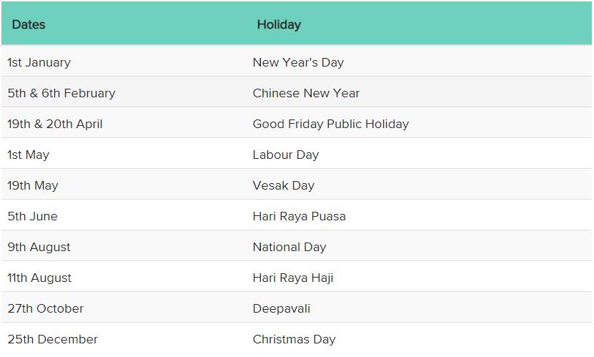
Task: Click the 5th & 6th February date
Action: [x=61, y=93]
